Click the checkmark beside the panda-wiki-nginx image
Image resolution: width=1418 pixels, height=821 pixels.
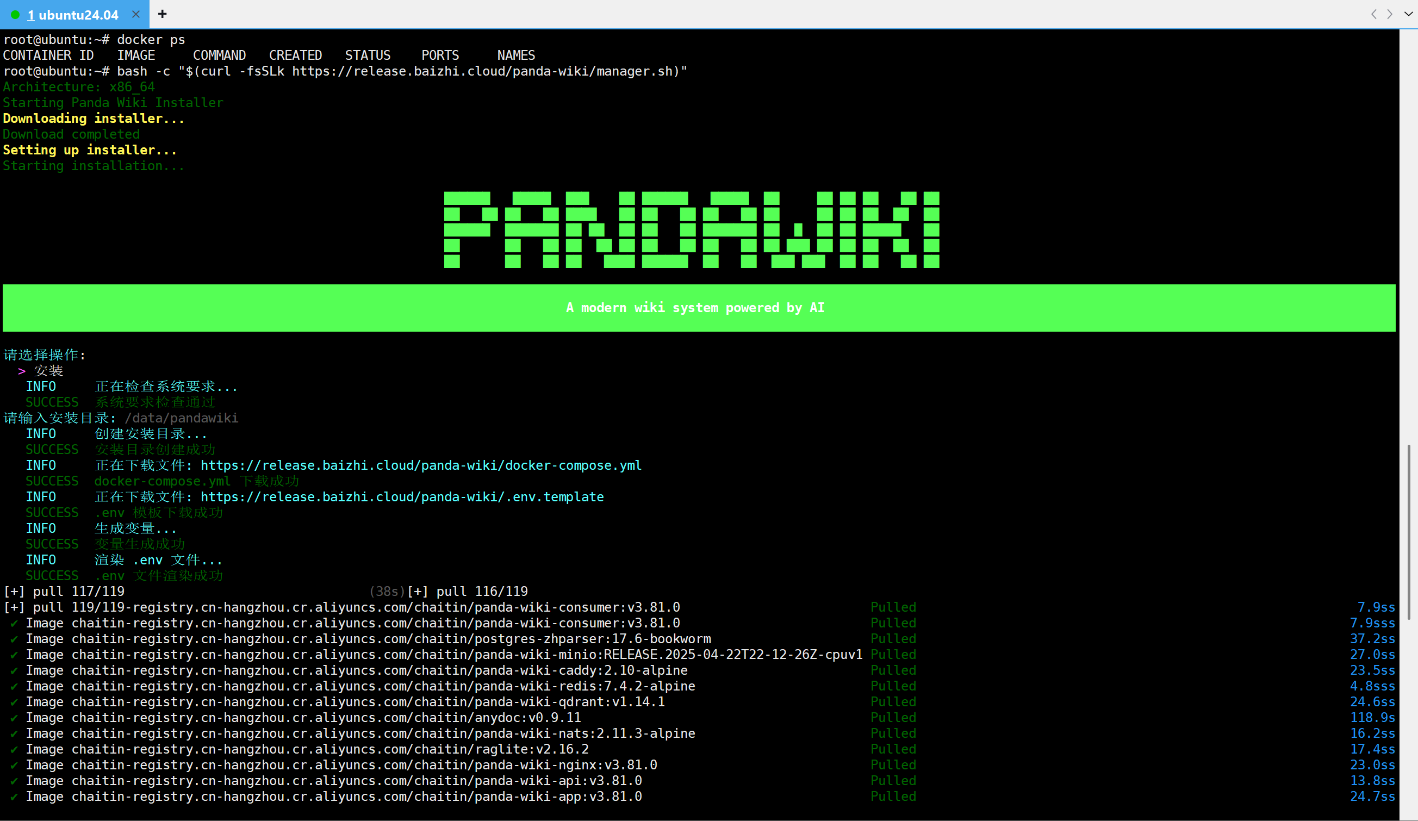point(14,766)
